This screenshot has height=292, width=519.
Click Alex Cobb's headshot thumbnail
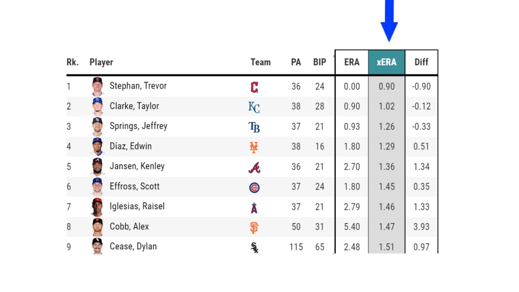click(97, 227)
